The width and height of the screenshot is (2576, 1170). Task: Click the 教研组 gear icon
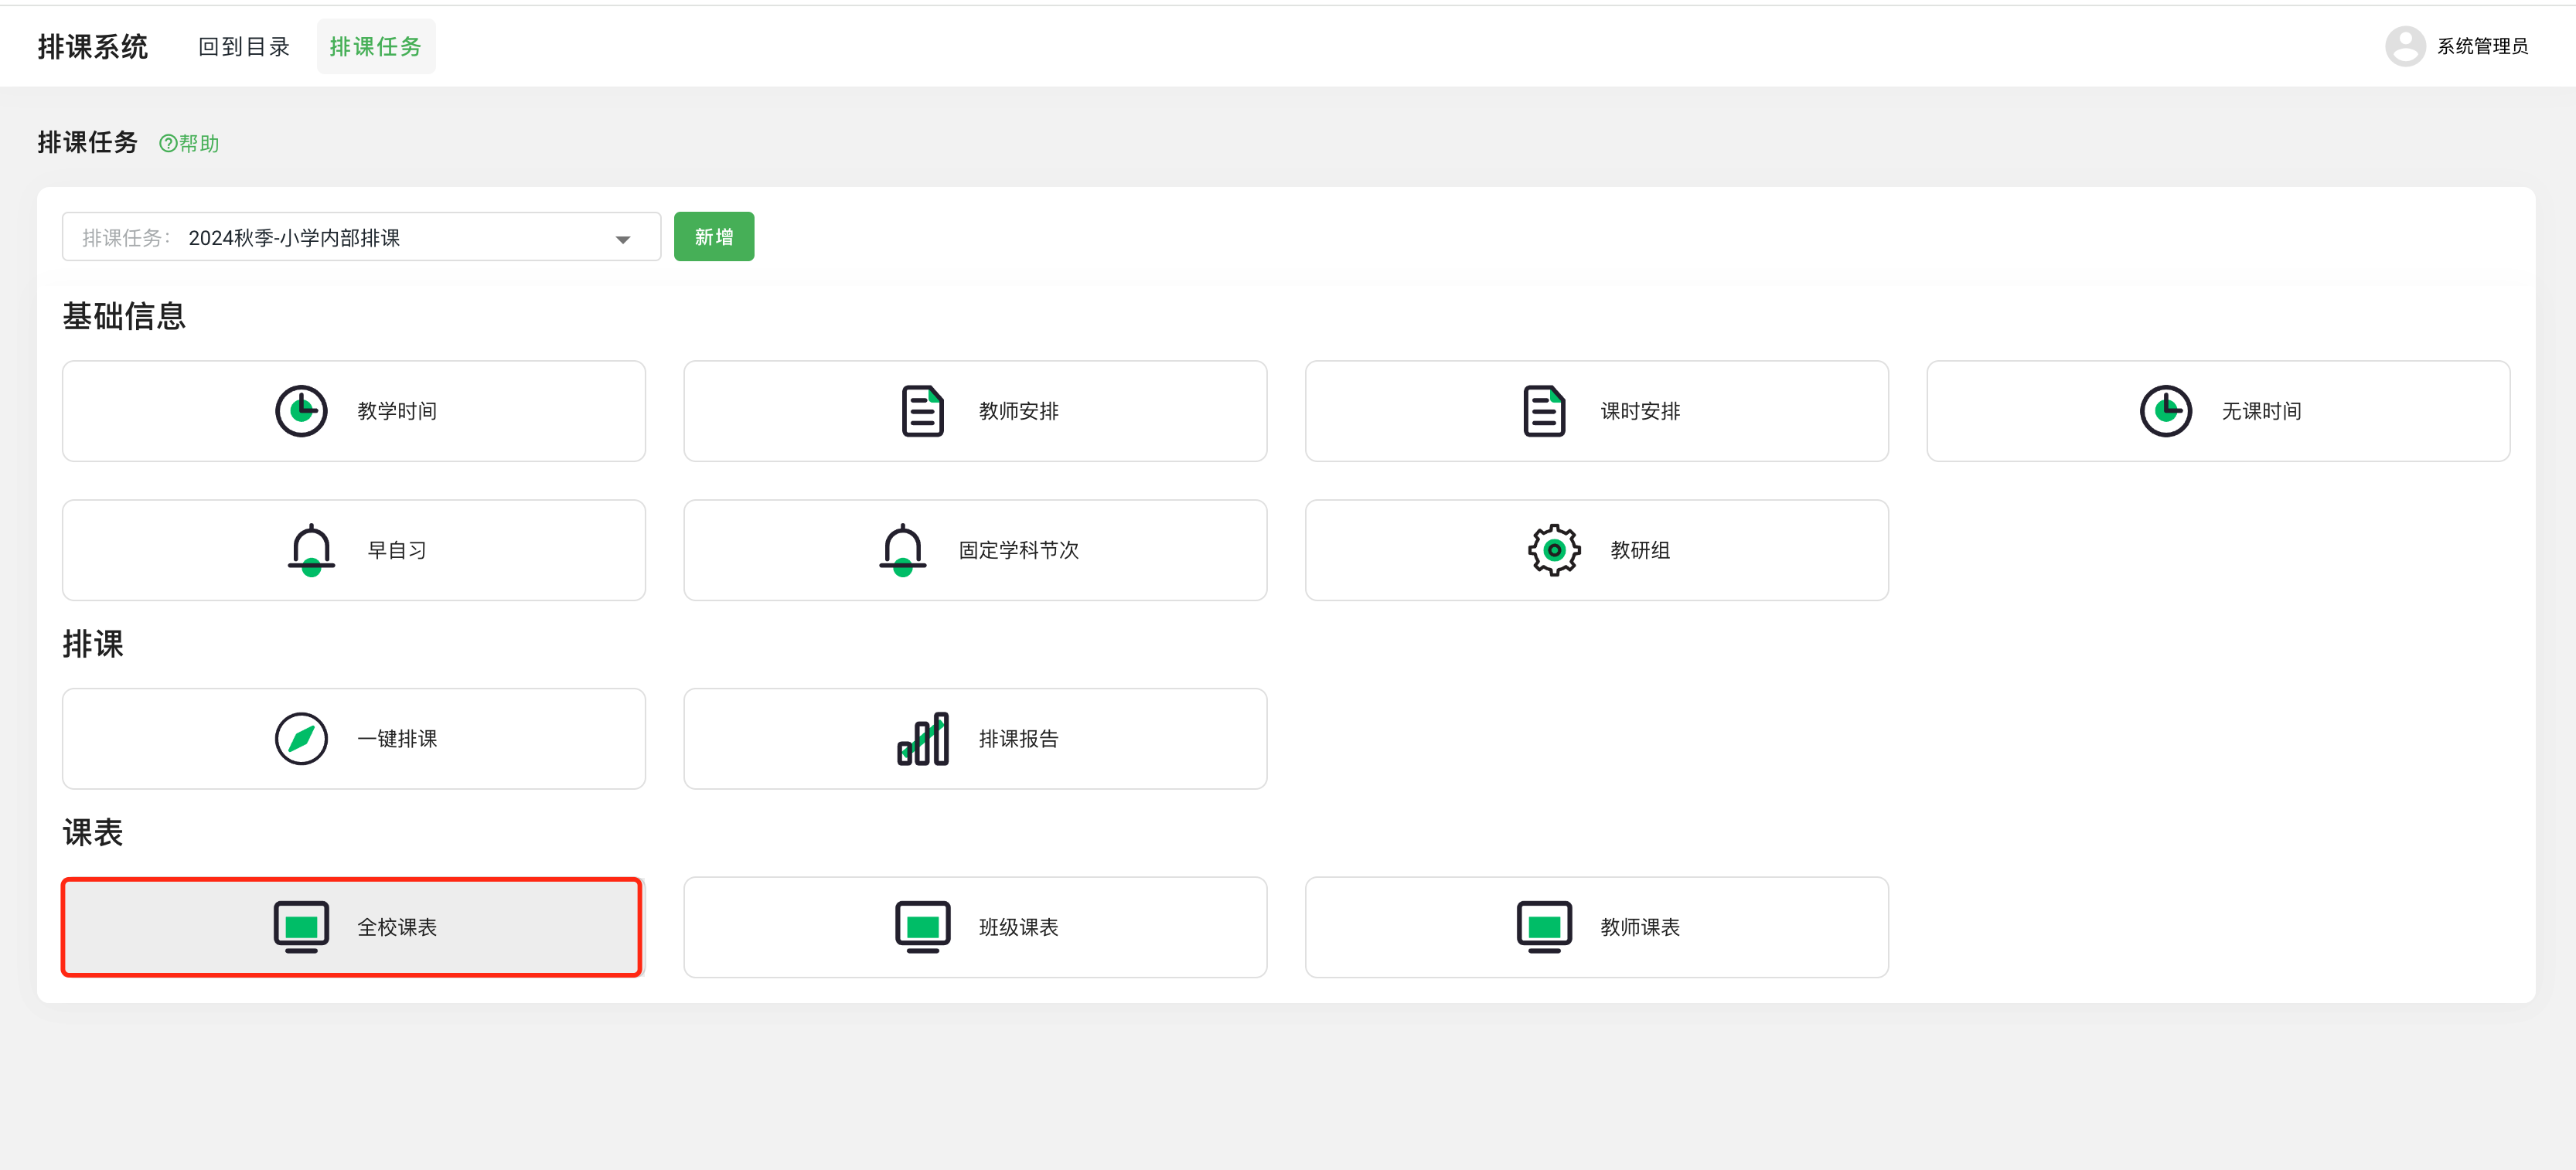tap(1553, 550)
